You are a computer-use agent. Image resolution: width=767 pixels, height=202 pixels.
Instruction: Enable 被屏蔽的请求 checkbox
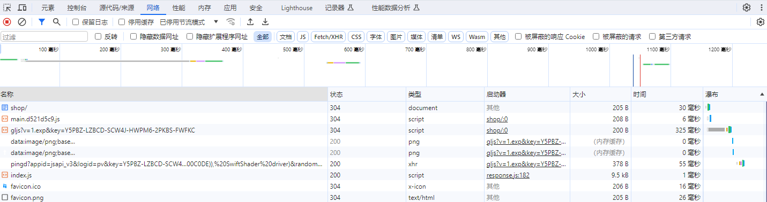click(596, 36)
